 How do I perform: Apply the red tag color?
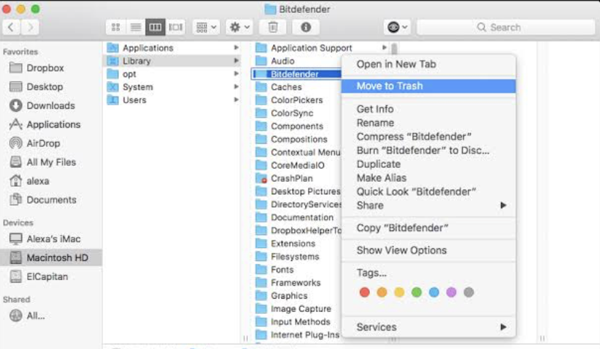(364, 292)
